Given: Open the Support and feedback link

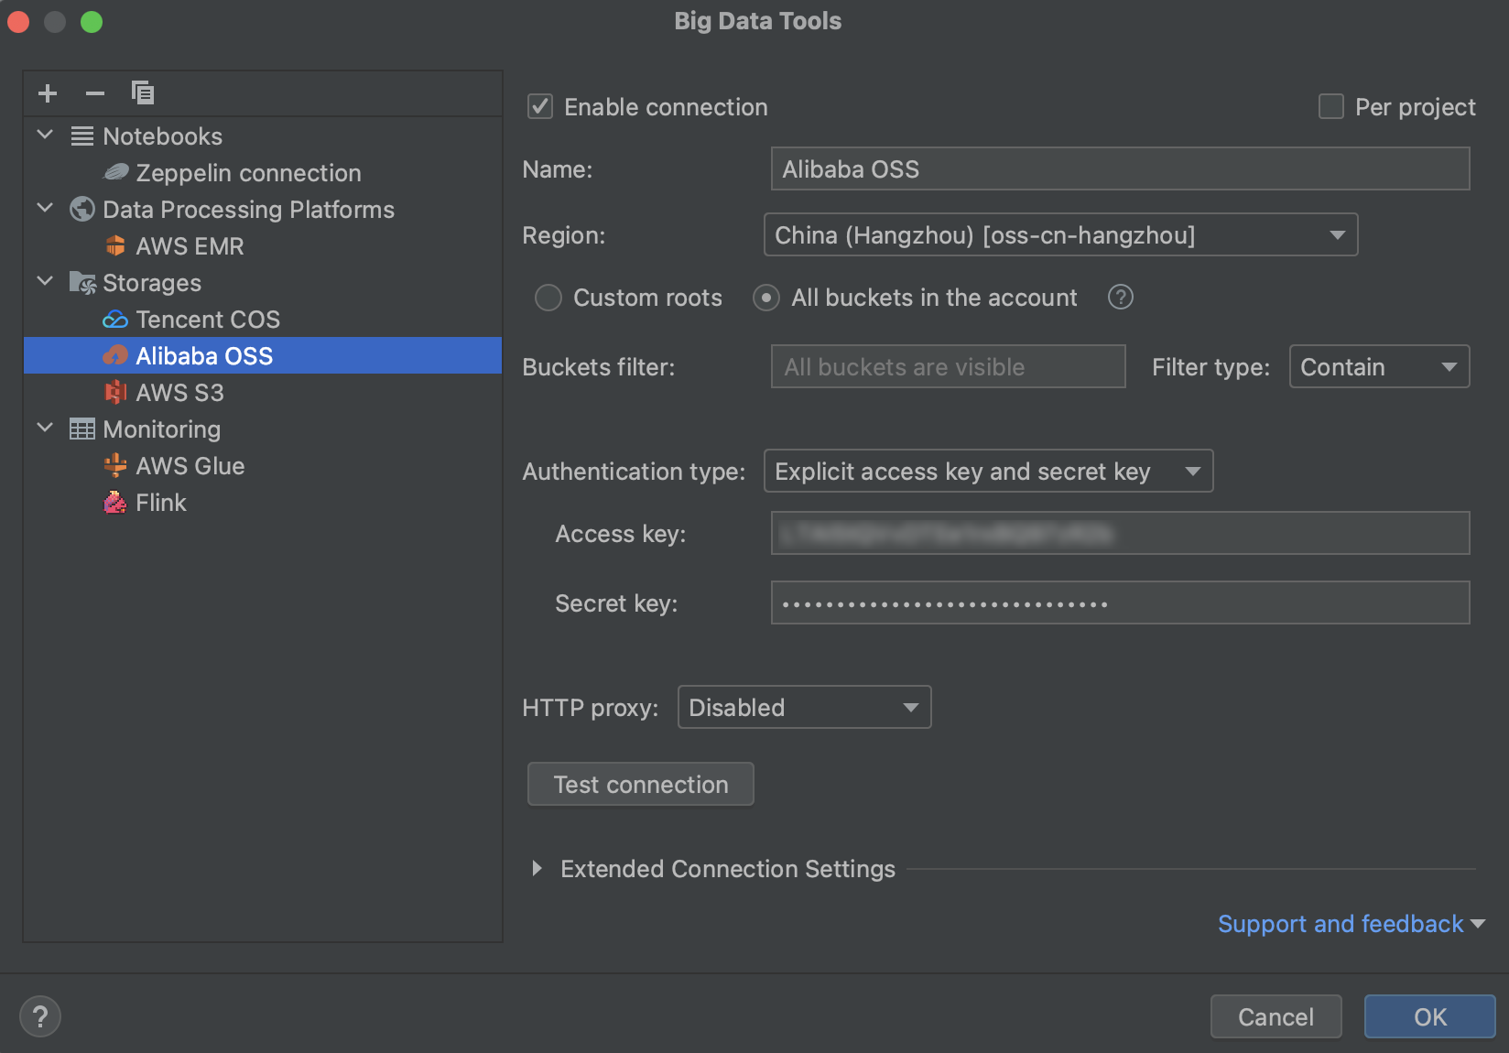Looking at the screenshot, I should point(1340,923).
